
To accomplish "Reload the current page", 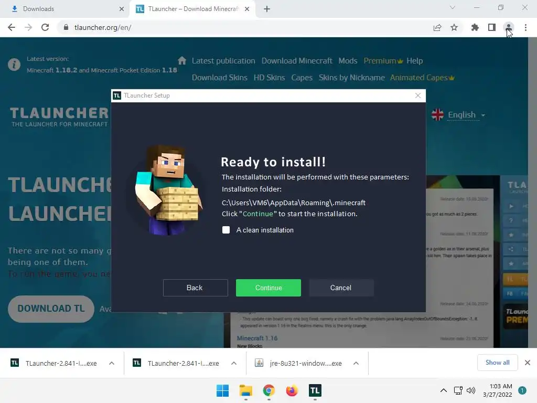I will (45, 27).
